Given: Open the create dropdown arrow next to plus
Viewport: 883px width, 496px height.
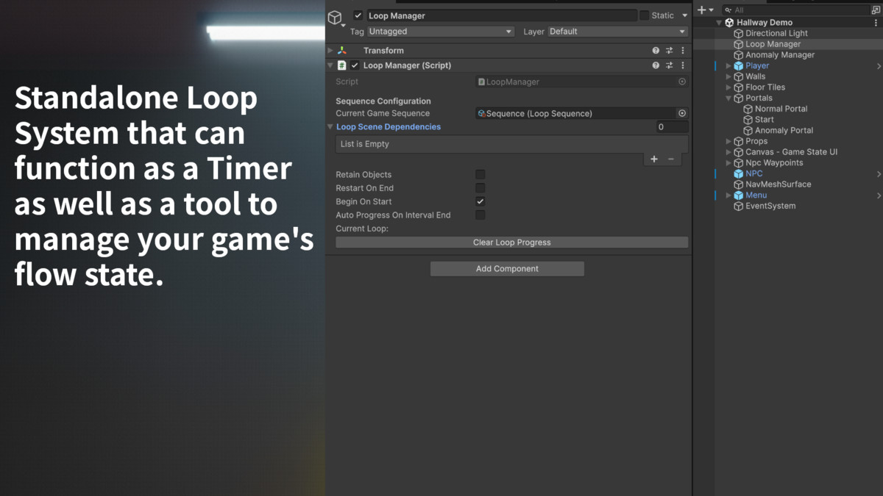Looking at the screenshot, I should coord(712,10).
